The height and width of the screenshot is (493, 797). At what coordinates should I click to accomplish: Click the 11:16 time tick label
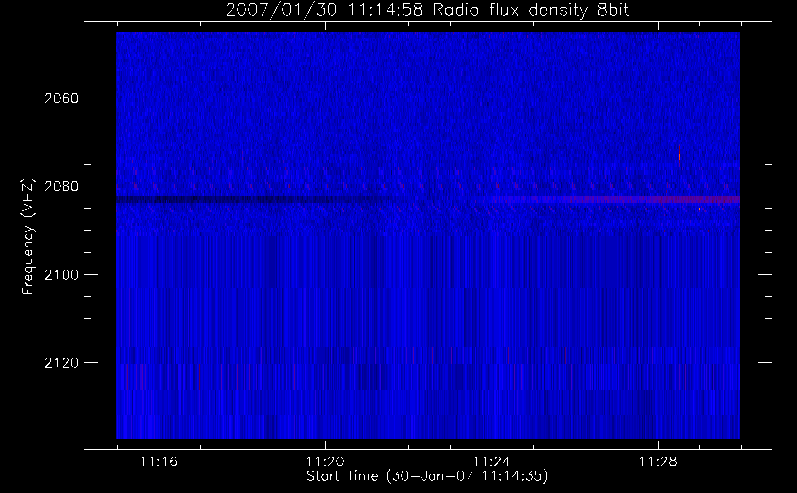point(159,462)
